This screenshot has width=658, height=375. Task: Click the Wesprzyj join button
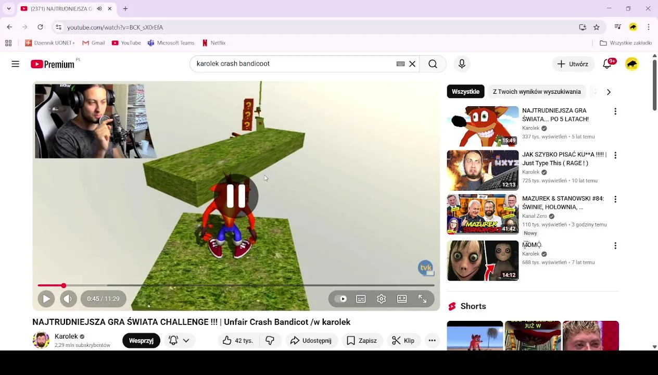[141, 341]
